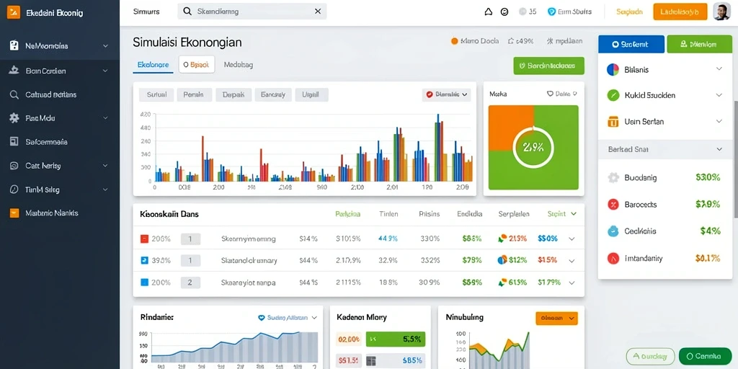The image size is (738, 369).
Task: Click the Tanld Sileg sidebar icon
Action: pos(14,190)
